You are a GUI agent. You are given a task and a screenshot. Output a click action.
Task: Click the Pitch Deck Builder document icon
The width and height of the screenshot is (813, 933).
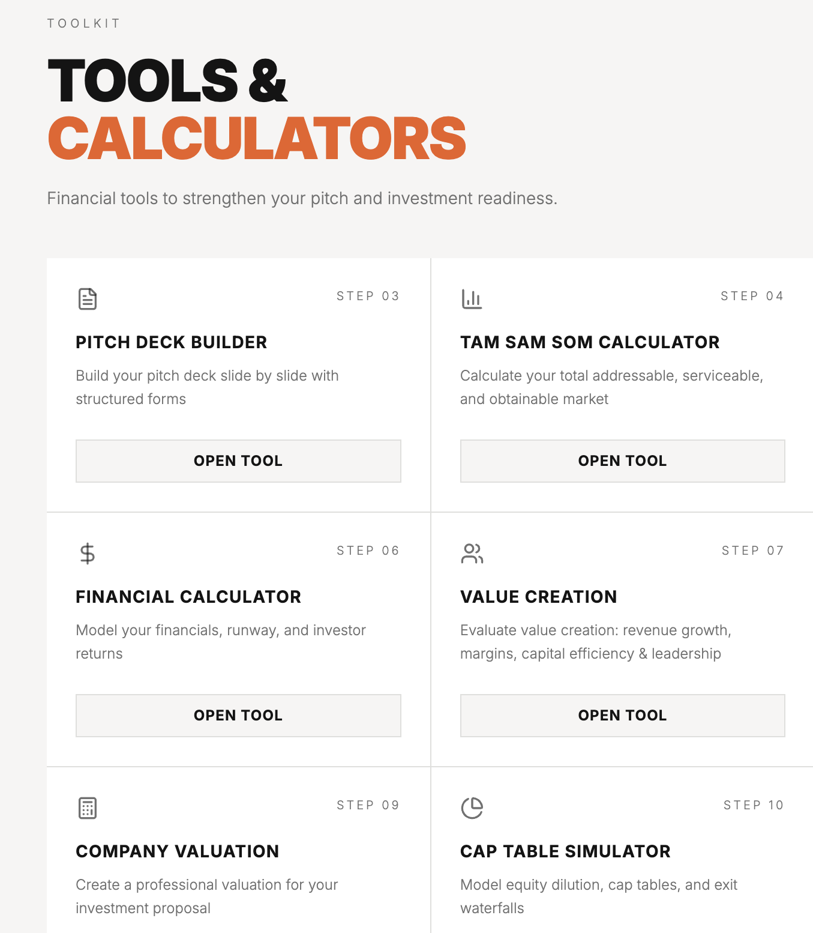pos(88,298)
